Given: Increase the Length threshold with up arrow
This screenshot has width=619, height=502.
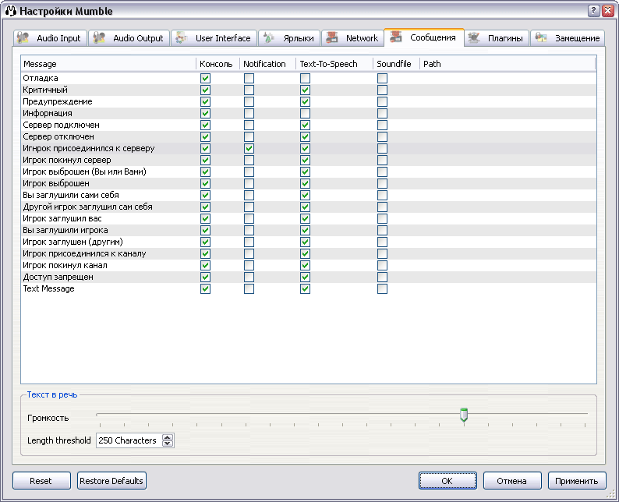Looking at the screenshot, I should coord(168,437).
